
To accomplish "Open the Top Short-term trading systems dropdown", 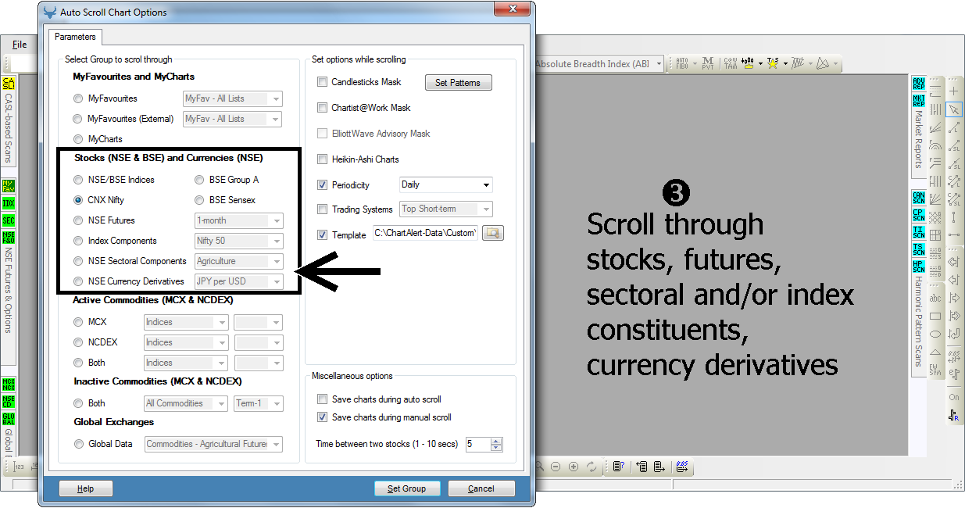I will 446,209.
